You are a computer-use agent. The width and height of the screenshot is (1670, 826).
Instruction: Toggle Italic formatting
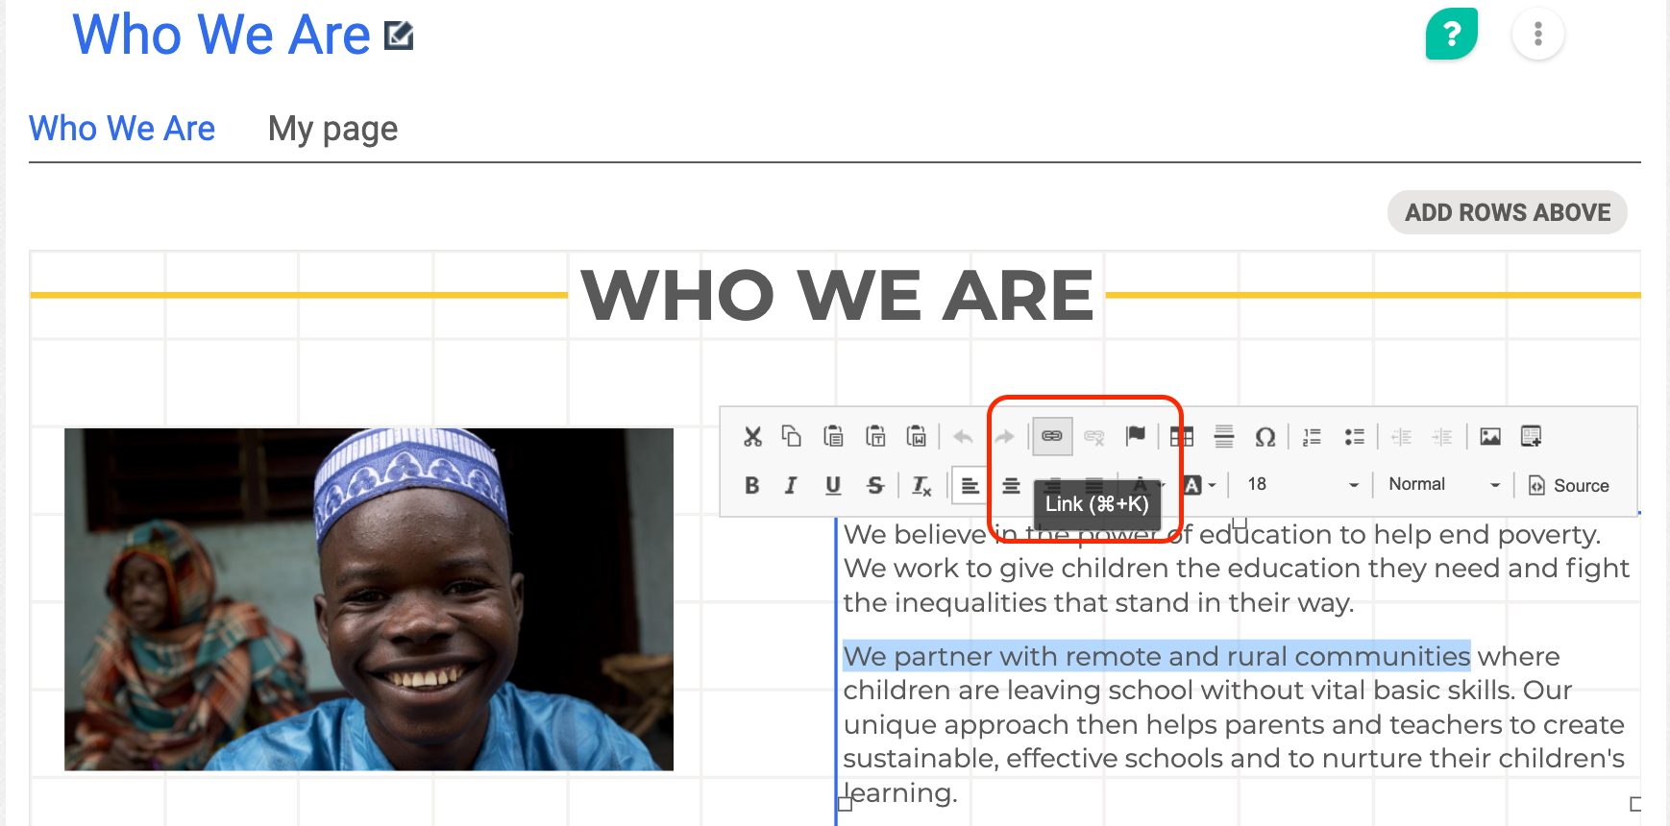[791, 486]
